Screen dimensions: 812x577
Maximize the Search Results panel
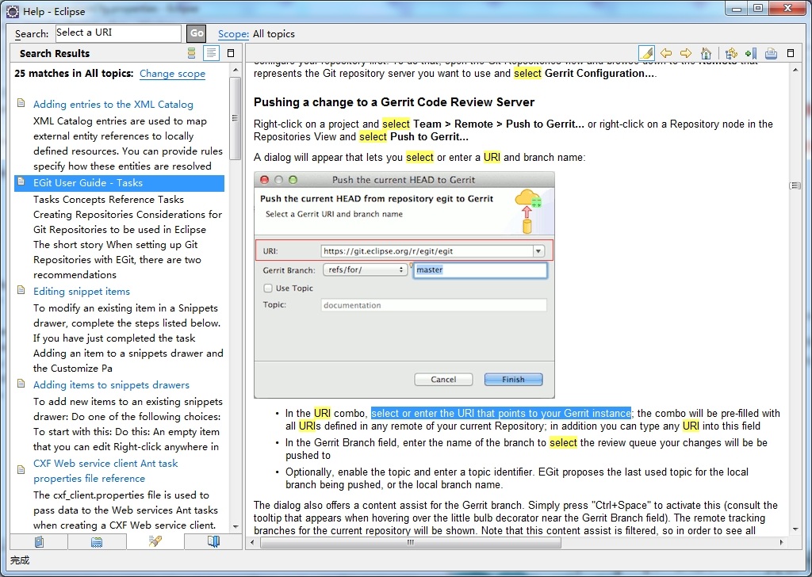(231, 53)
